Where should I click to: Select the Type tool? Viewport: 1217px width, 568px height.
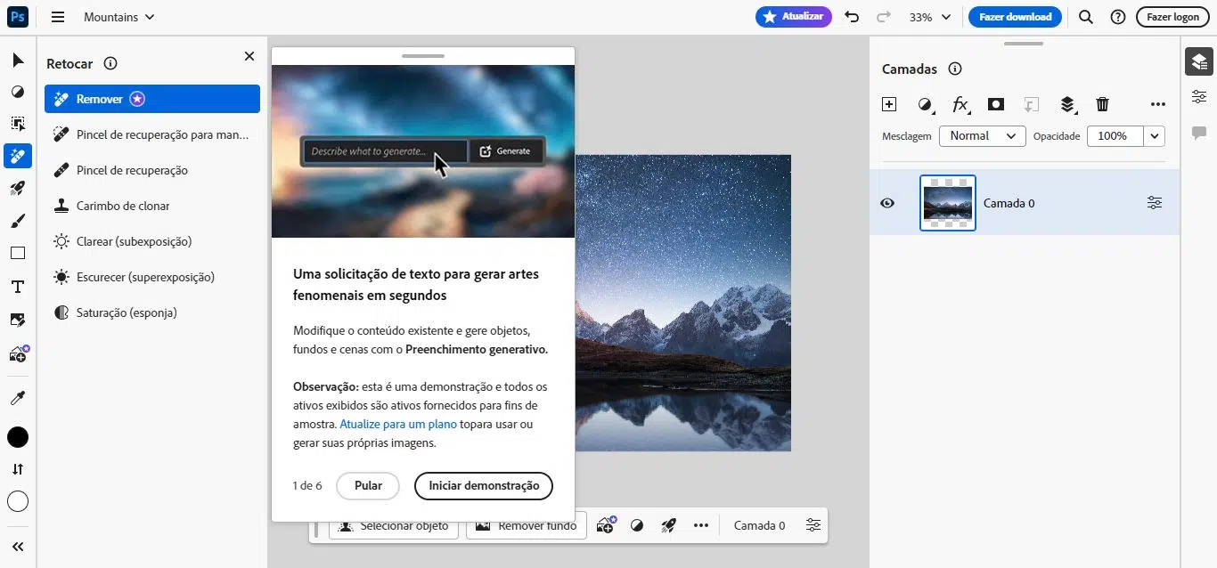click(x=16, y=286)
